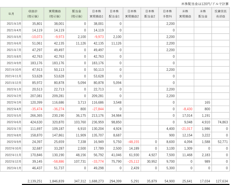The width and height of the screenshot is (231, 185).
Task: Select the 年月 column header
Action: tap(11, 14)
